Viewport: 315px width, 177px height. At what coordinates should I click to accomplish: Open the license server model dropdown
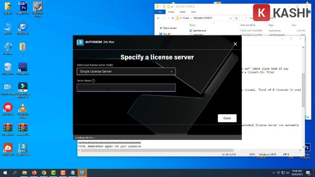(x=126, y=72)
